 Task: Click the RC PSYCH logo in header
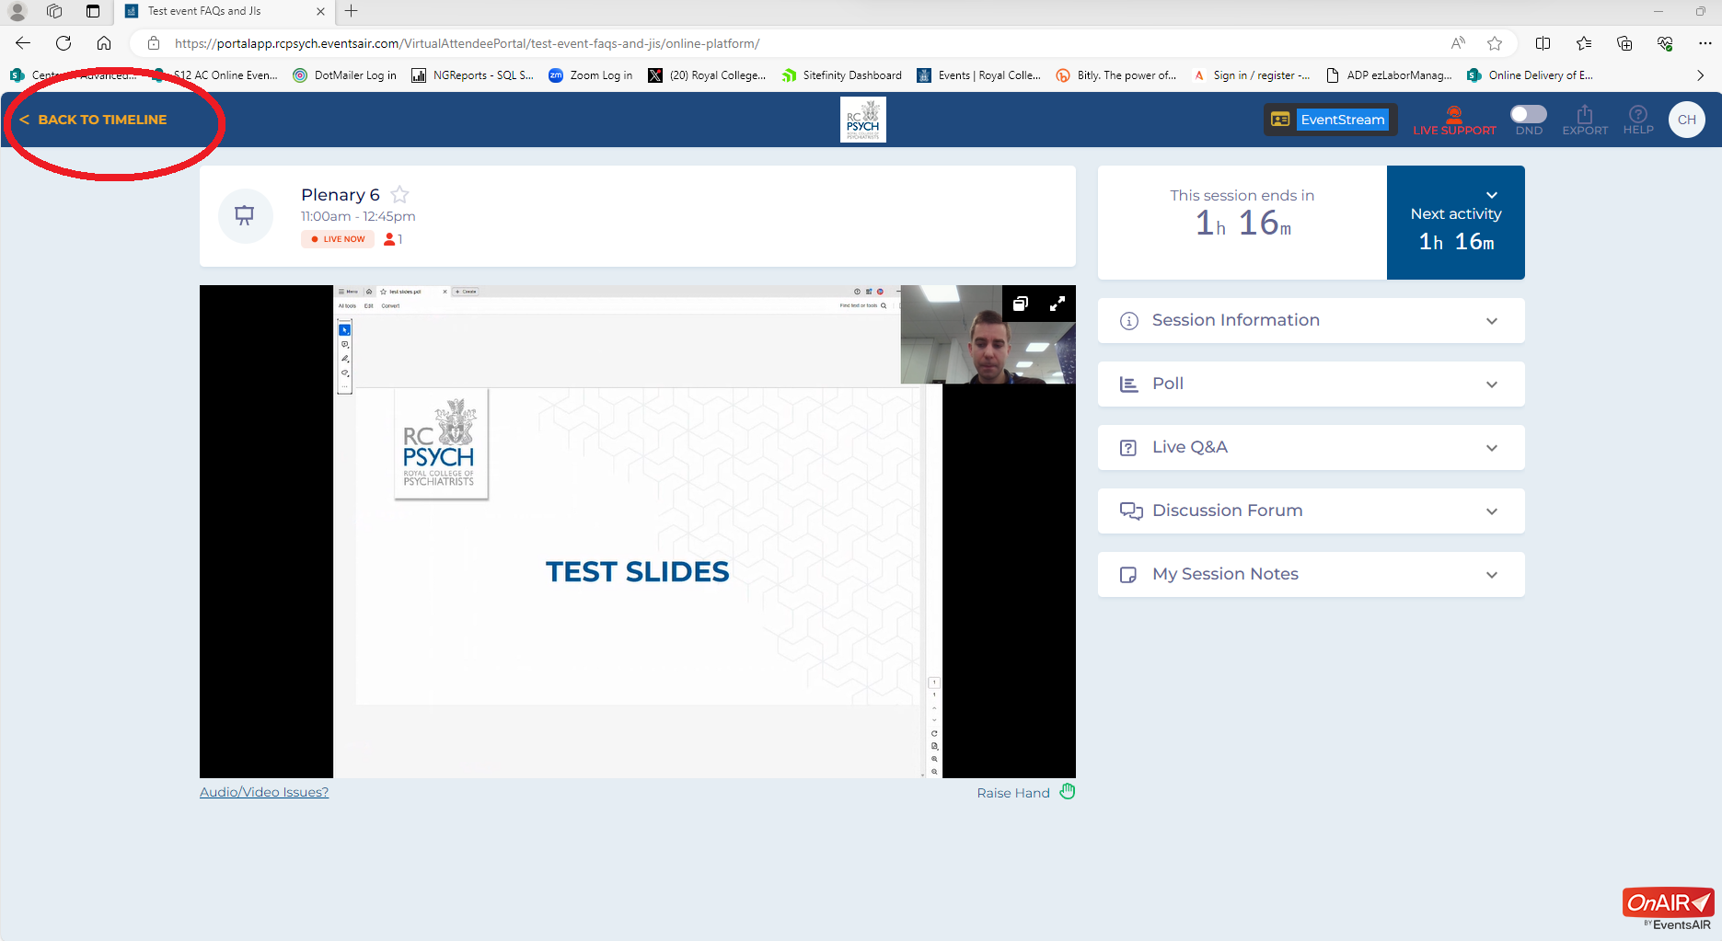click(x=862, y=120)
